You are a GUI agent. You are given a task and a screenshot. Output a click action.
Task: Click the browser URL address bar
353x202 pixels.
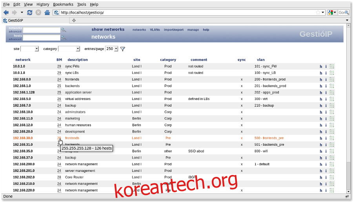click(187, 13)
